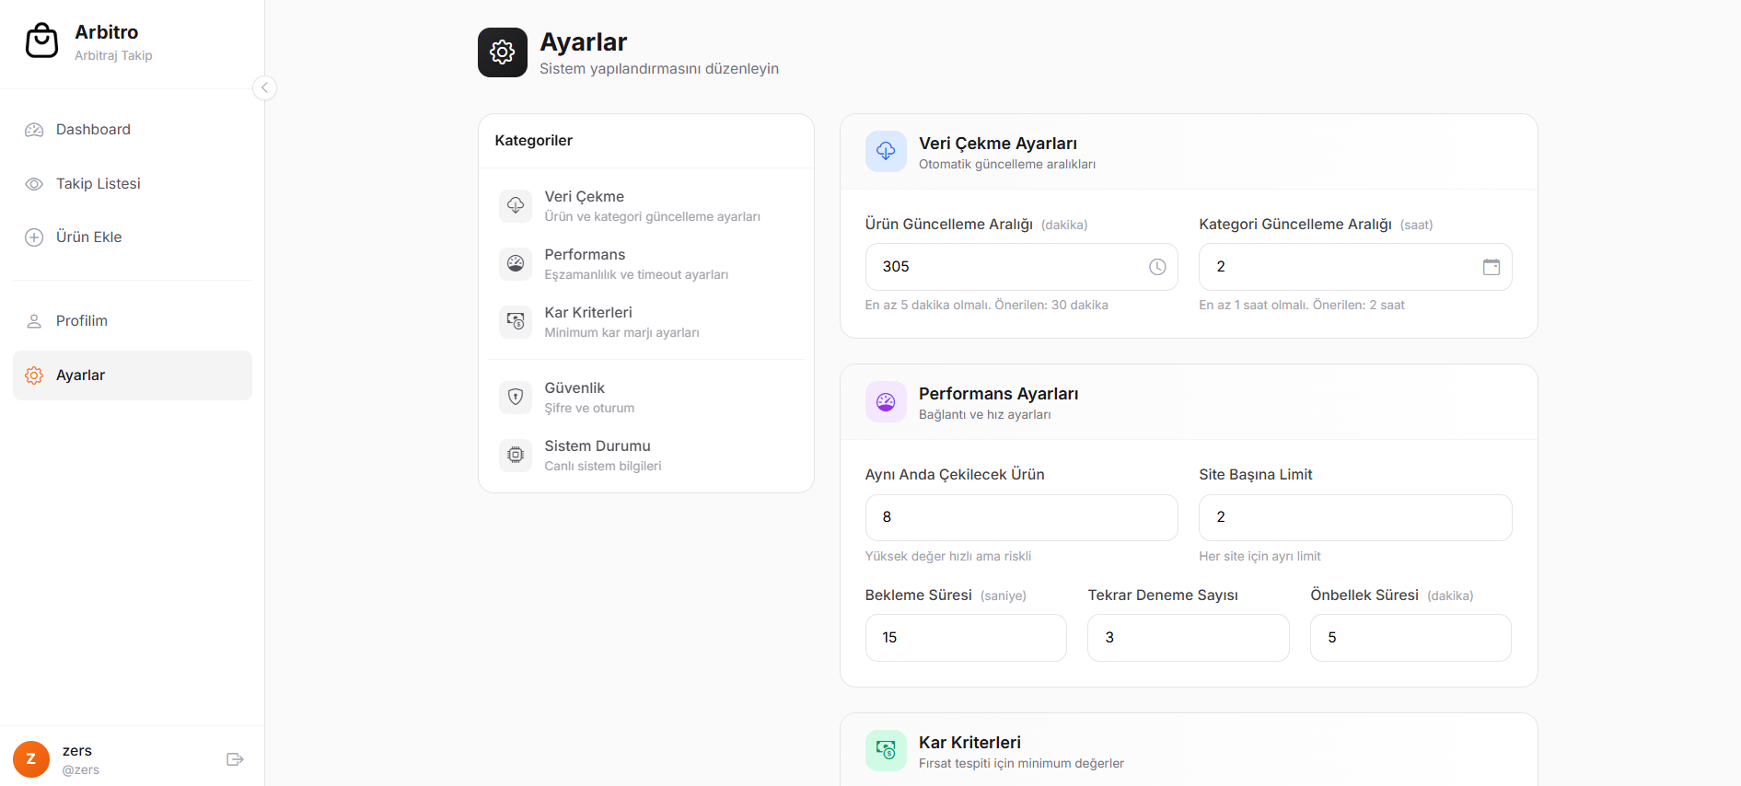Screen dimensions: 1741x786
Task: Click the gear icon beside Ayarlar title
Action: [503, 52]
